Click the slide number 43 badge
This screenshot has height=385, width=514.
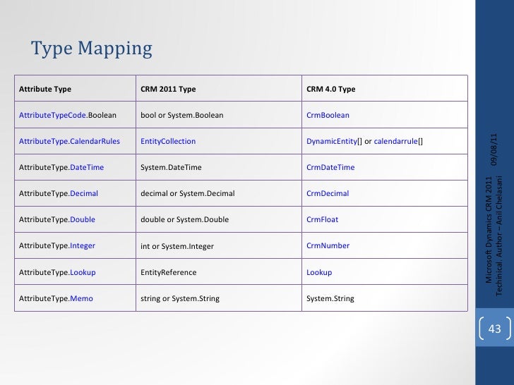[x=495, y=329]
